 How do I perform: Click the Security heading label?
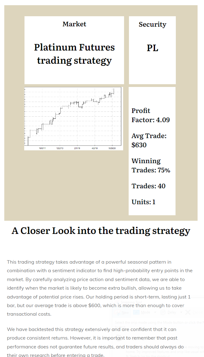(x=152, y=24)
